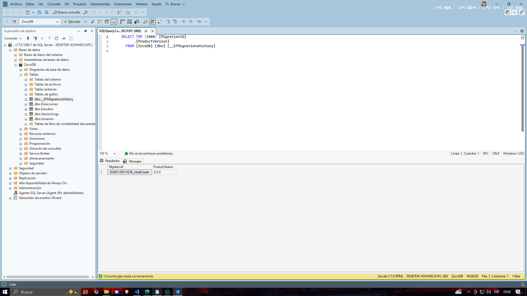The width and height of the screenshot is (527, 296).
Task: Switch output to Results to File
Action: coord(159,22)
